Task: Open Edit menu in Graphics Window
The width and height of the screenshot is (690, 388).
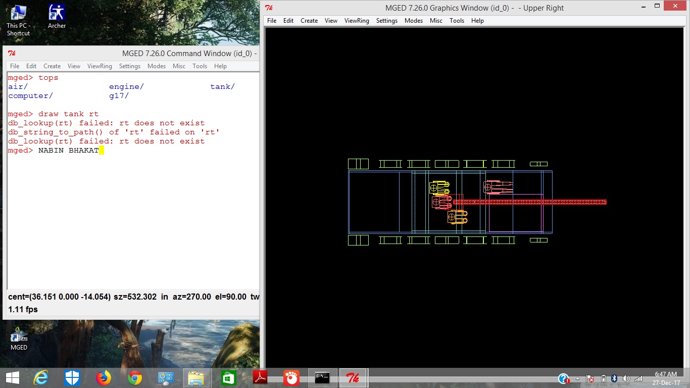Action: click(288, 21)
